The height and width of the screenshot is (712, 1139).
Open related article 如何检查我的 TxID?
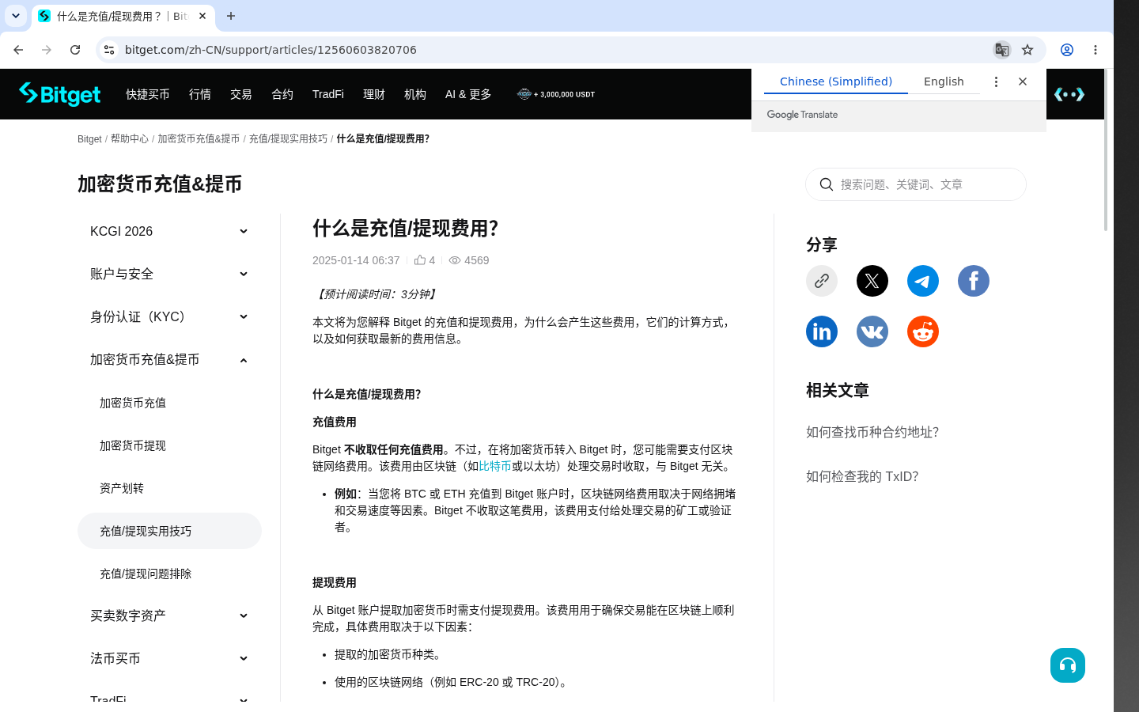(x=862, y=476)
